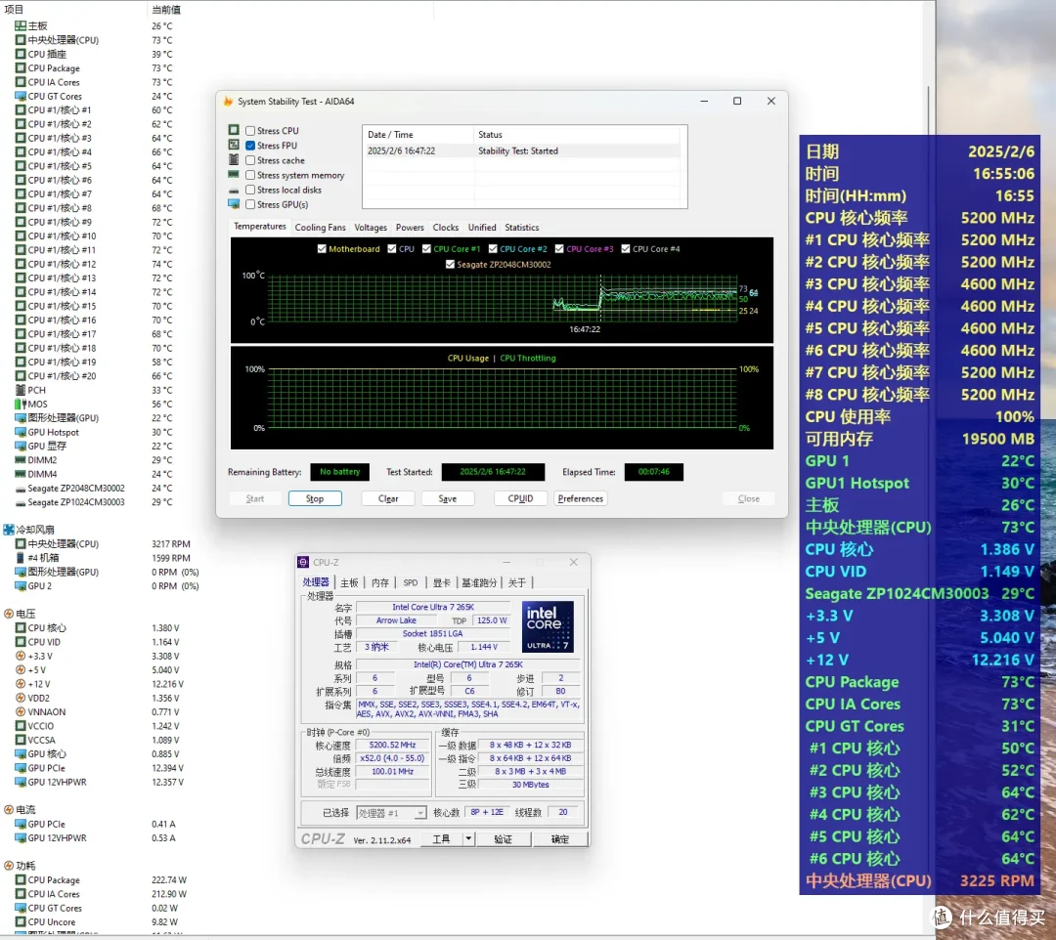Toggle the Seagate ZP2048CM30002 graph checkbox
The width and height of the screenshot is (1056, 940).
click(x=450, y=265)
